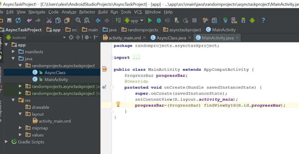Expand Gradle Scripts node

[x=6, y=142]
